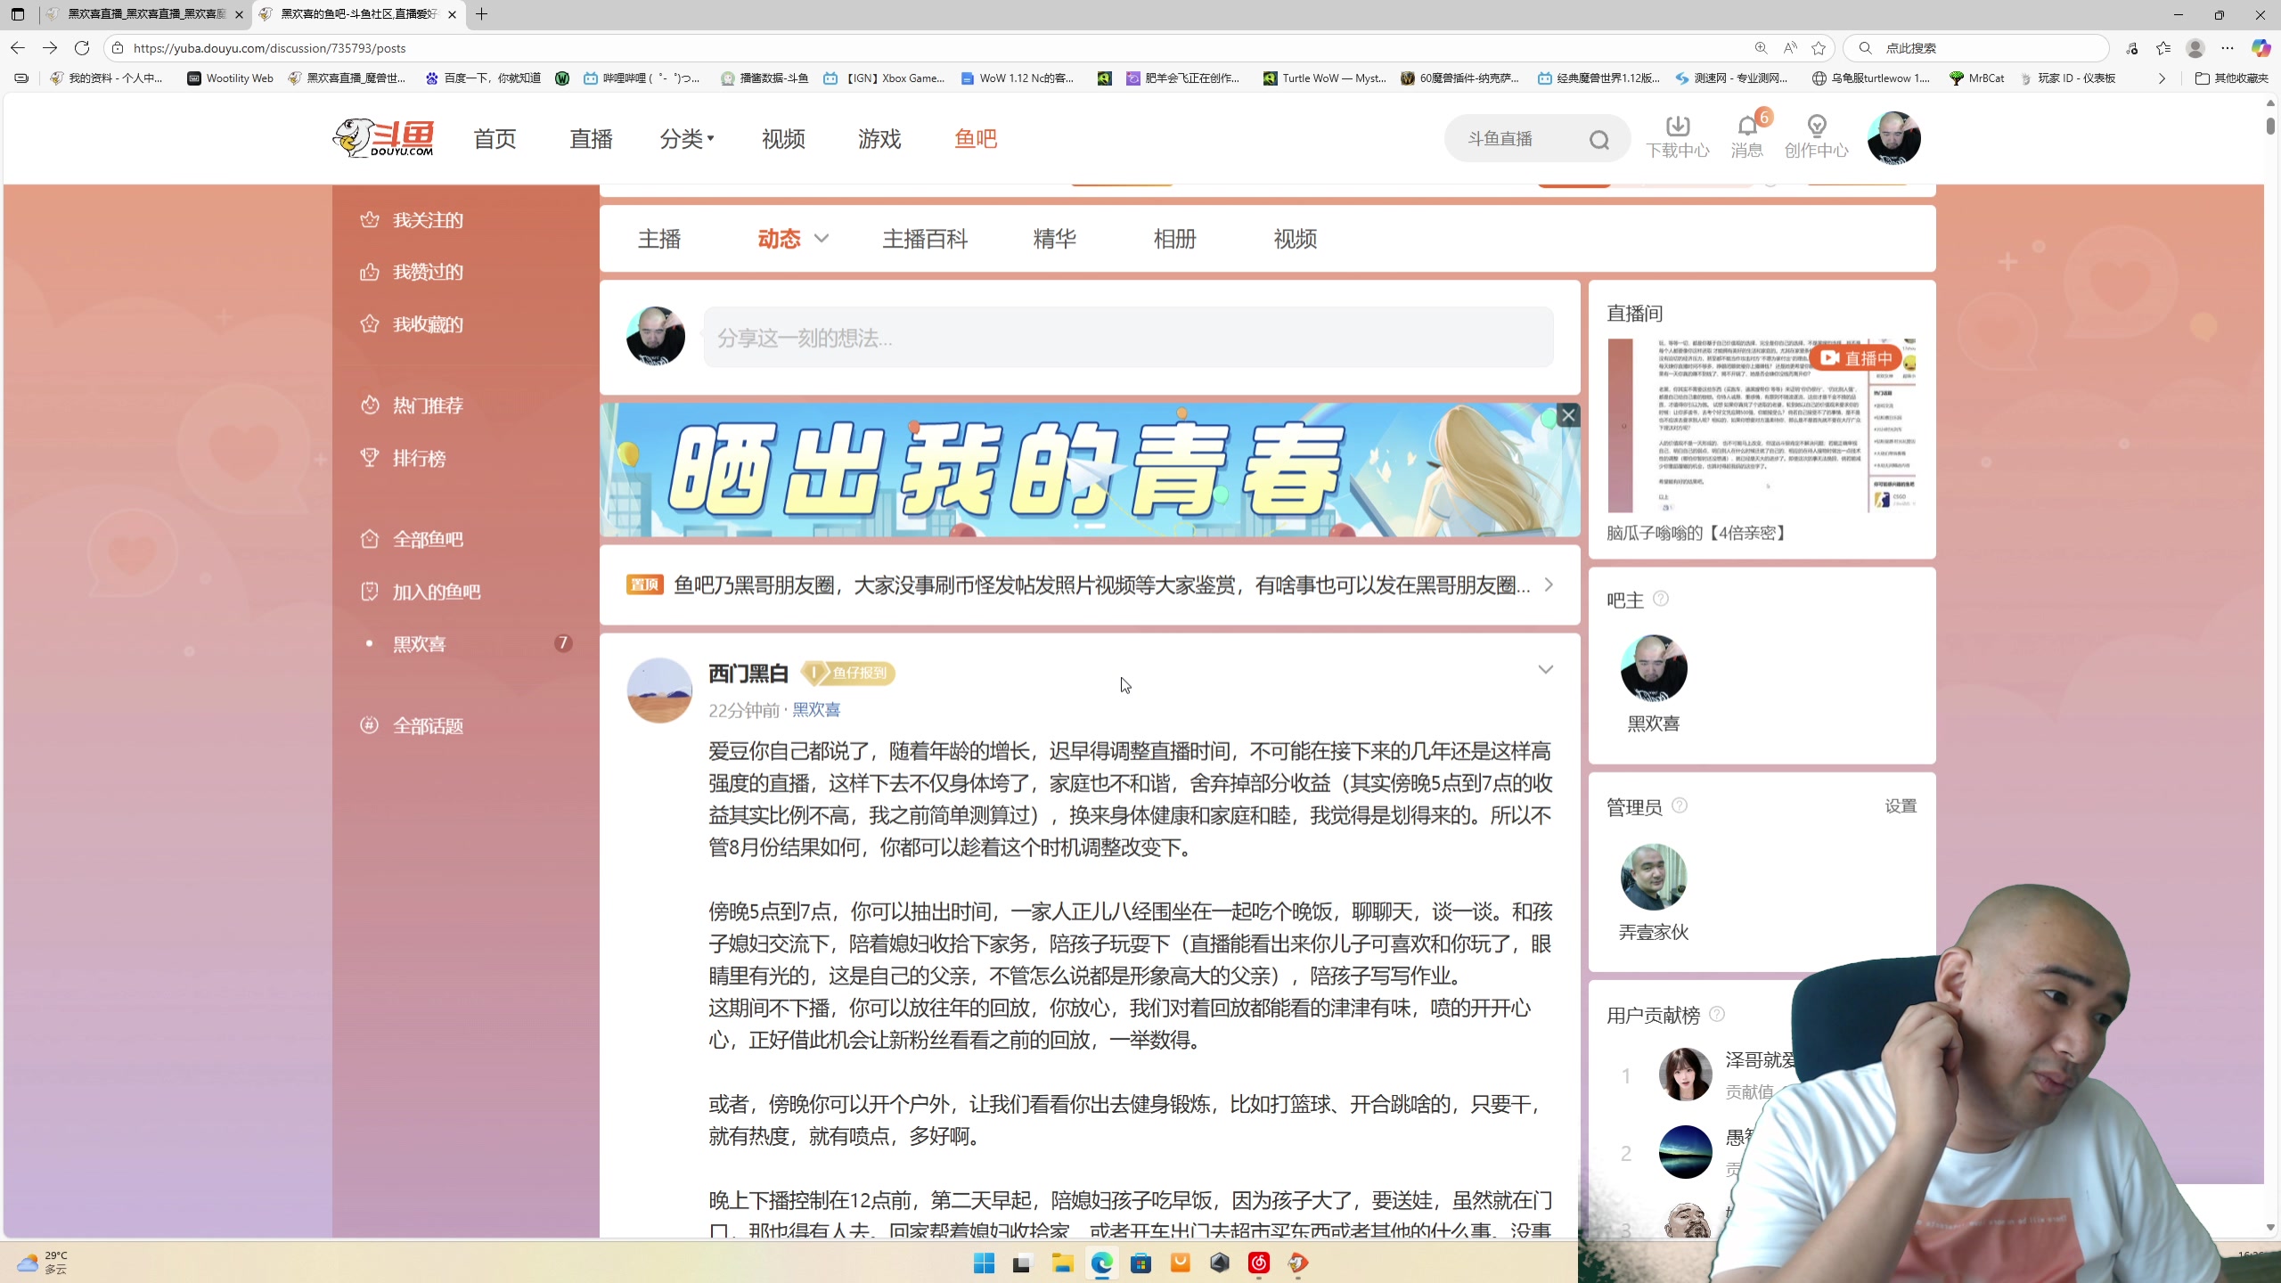The image size is (2281, 1283).
Task: Open 西门黑白 avatar
Action: 659,691
